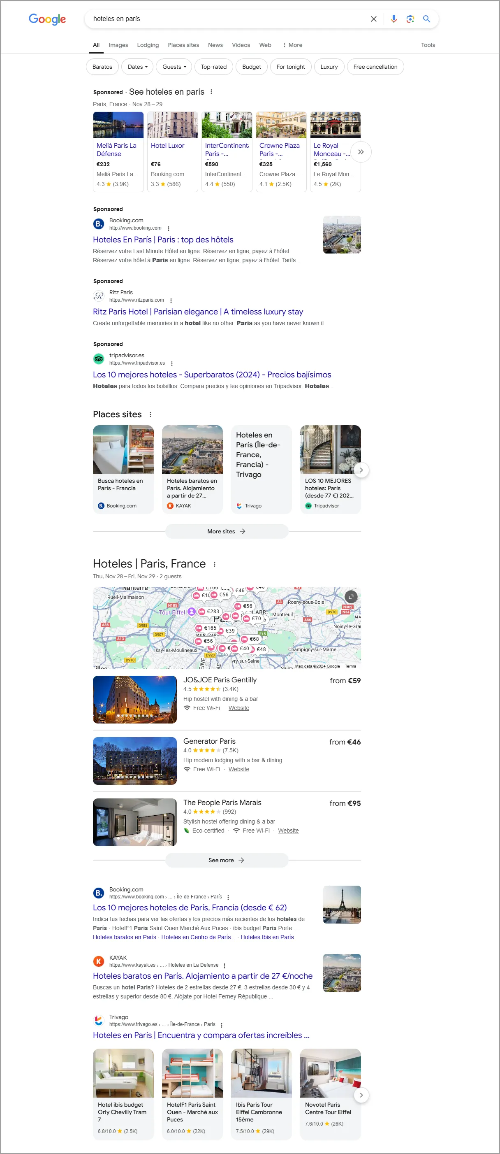Image resolution: width=500 pixels, height=1154 pixels.
Task: Open Novotel Paris Centre Tour Eiffel card
Action: click(330, 1094)
